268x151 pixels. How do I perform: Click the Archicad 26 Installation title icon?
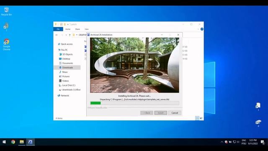88,35
